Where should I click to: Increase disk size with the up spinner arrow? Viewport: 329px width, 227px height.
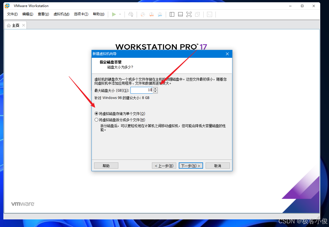pos(155,89)
